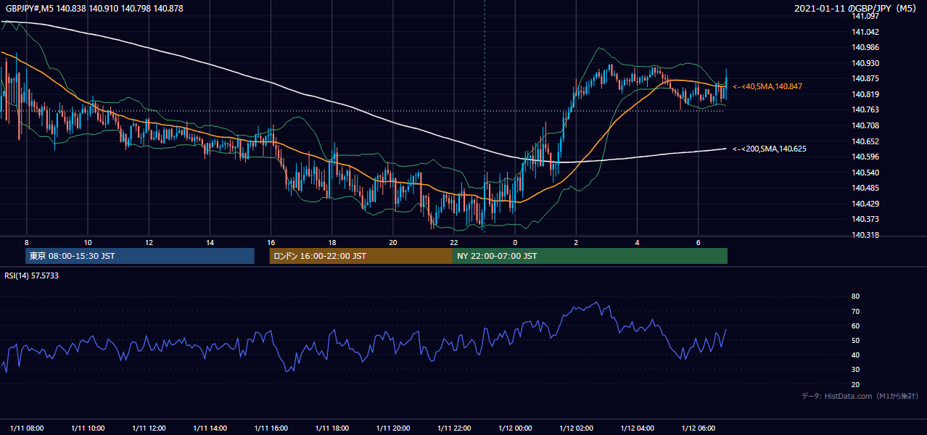This screenshot has height=435, width=927.
Task: Click price axis value 140.596
Action: [865, 157]
